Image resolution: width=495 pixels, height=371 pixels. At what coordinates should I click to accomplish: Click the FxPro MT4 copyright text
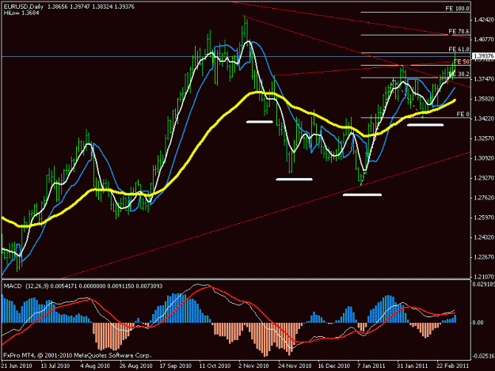pyautogui.click(x=78, y=355)
